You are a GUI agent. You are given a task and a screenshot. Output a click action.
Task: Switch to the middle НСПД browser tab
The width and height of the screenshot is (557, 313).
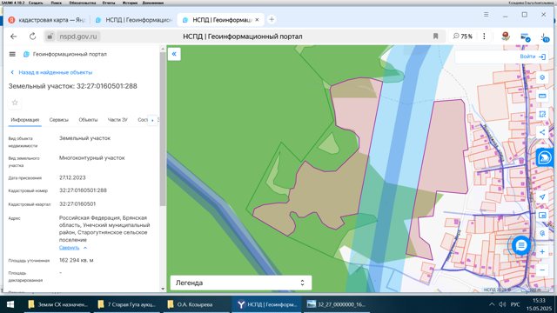point(134,20)
